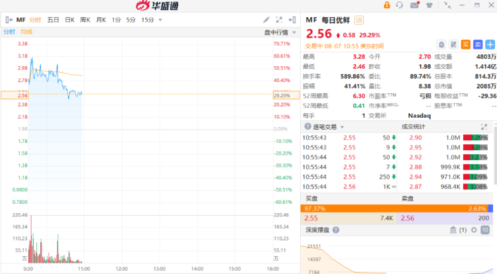The height and width of the screenshot is (274, 497).
Task: Switch chart to 日K view
Action: pyautogui.click(x=70, y=20)
